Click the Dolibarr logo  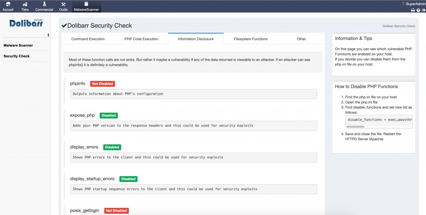coord(26,23)
